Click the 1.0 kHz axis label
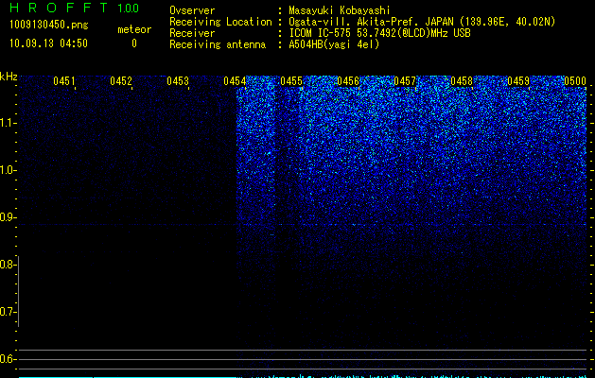The height and width of the screenshot is (378, 595). tap(7, 170)
